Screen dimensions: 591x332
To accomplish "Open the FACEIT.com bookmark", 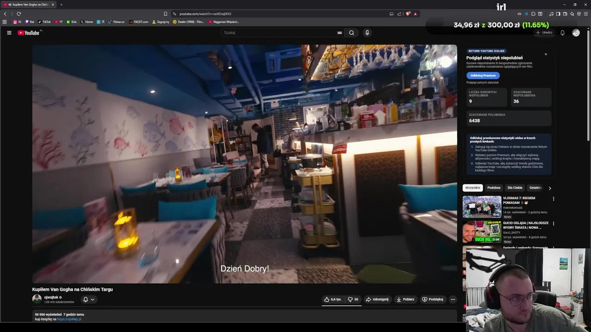I will (x=139, y=22).
